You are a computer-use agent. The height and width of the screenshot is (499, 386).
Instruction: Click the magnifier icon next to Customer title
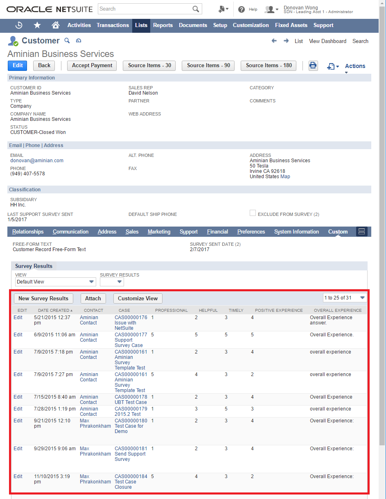point(68,41)
